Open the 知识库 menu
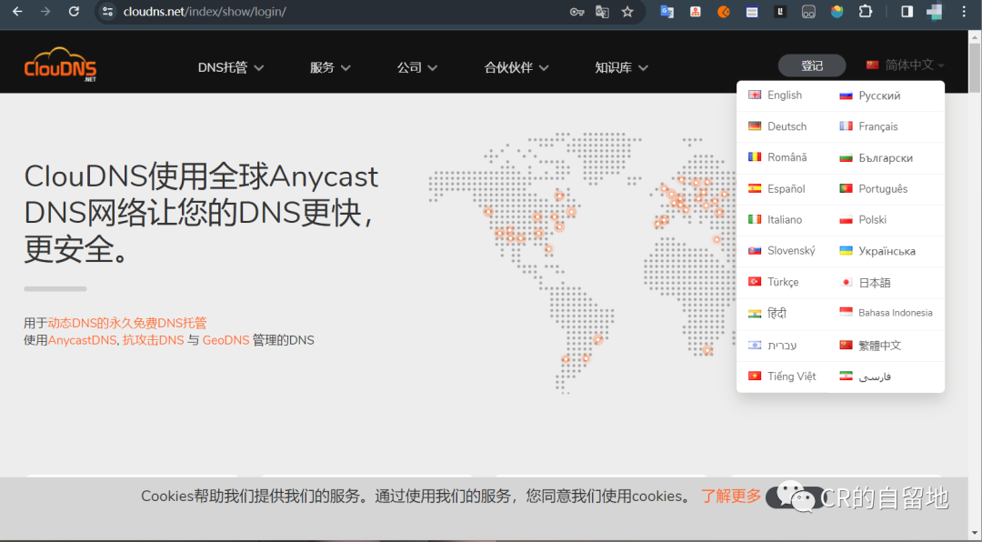The height and width of the screenshot is (542, 982). [x=621, y=67]
